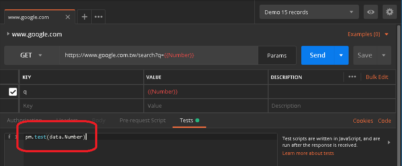Image resolution: width=402 pixels, height=166 pixels.
Task: Collapse the test snippets side panel arrow
Action: pyautogui.click(x=389, y=142)
